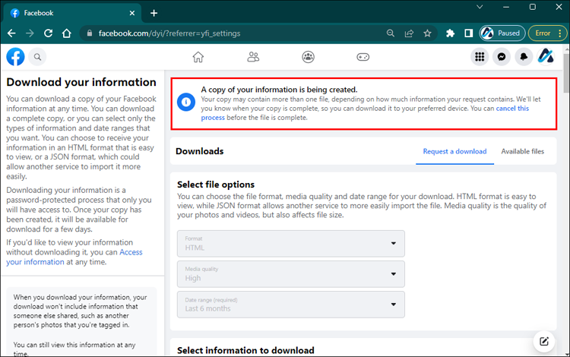Click the Access your information link

pos(74,257)
